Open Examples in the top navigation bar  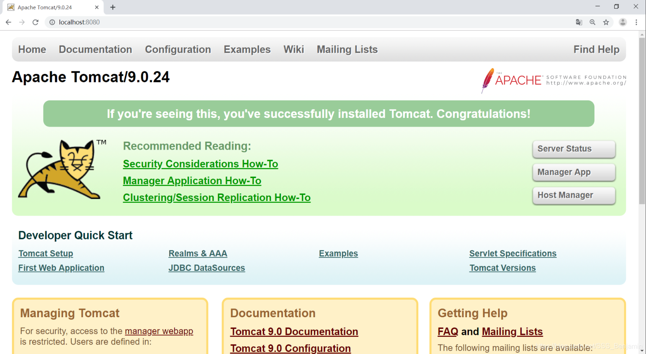247,49
